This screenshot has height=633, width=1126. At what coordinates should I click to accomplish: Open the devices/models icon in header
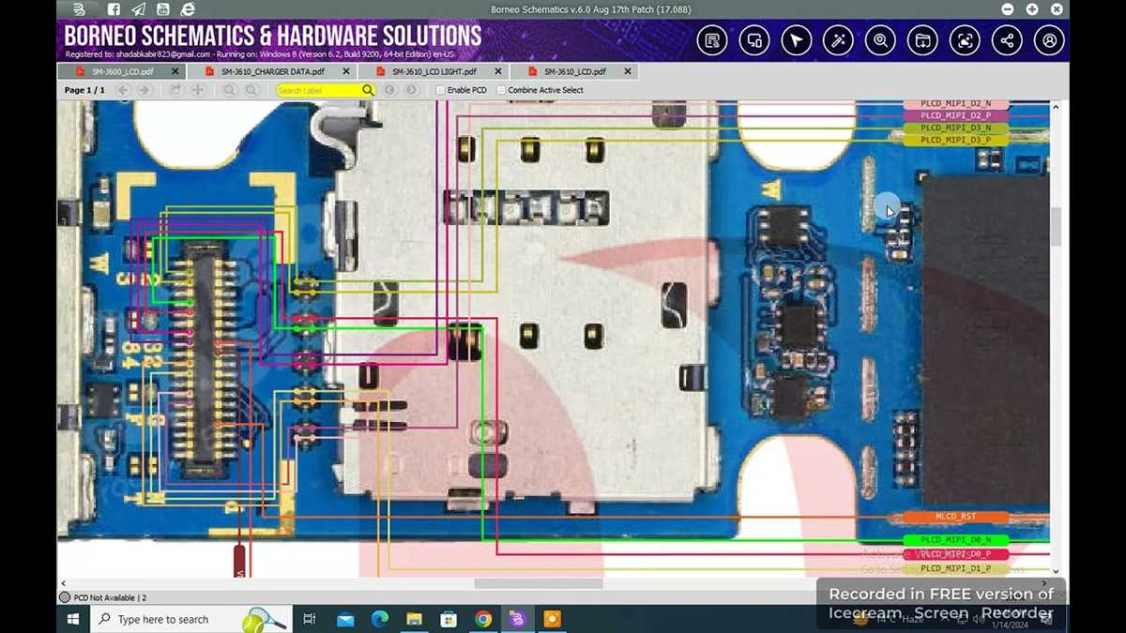coord(754,40)
